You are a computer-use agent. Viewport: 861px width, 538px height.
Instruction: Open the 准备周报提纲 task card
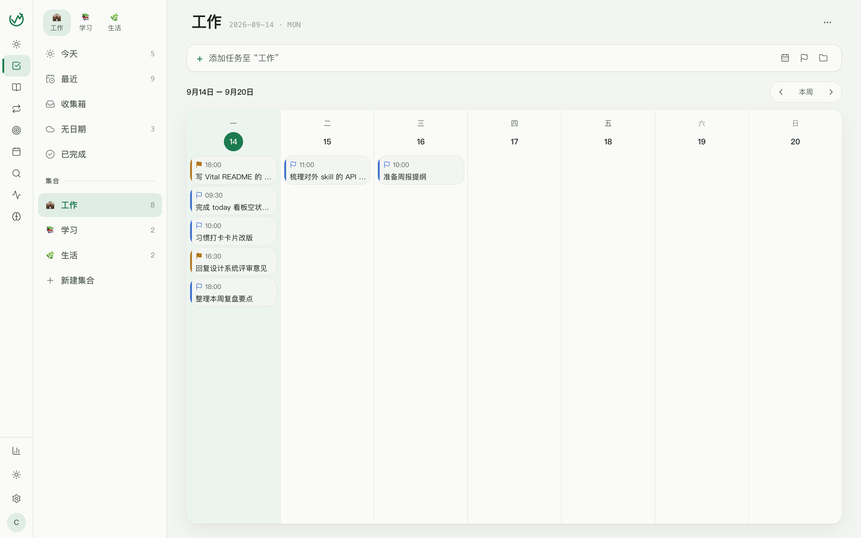(421, 170)
